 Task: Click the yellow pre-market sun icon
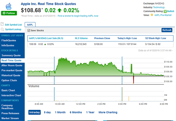click(152, 15)
